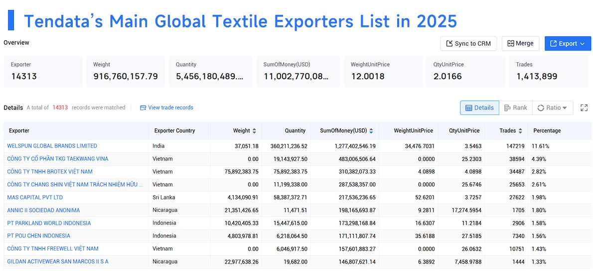Image resolution: width=593 pixels, height=271 pixels.
Task: Click the Overview section label
Action: coord(16,43)
